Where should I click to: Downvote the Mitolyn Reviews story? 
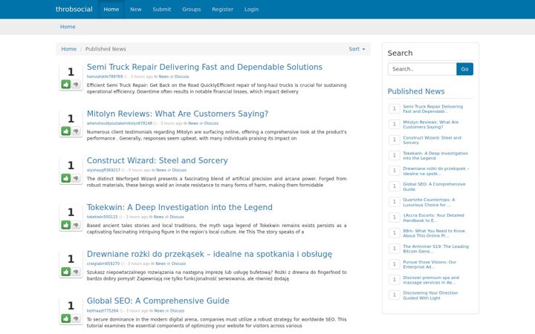pos(76,131)
